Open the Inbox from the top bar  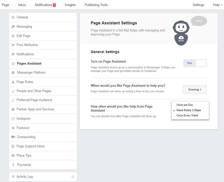(22, 5)
